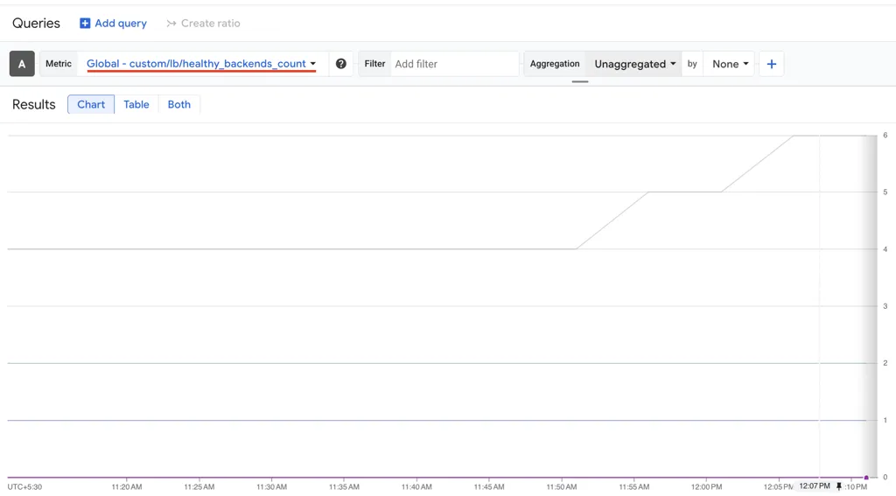Expand the Unaggregated aggregation dropdown

coord(634,64)
